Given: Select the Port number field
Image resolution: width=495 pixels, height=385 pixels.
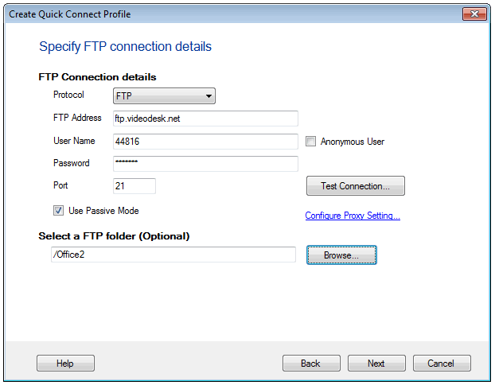Looking at the screenshot, I should (x=134, y=185).
